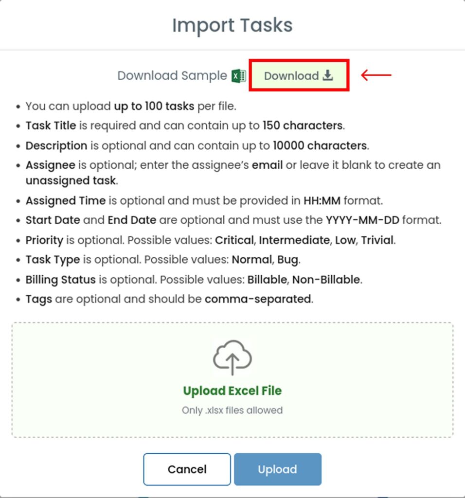Click the Task Title requirement line

(x=185, y=125)
